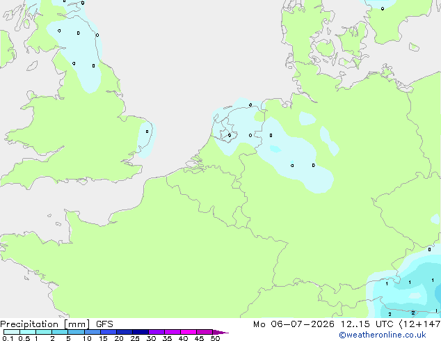This screenshot has width=441, height=341.
Task: Click the '40' legend scale label
Action: tap(183, 338)
